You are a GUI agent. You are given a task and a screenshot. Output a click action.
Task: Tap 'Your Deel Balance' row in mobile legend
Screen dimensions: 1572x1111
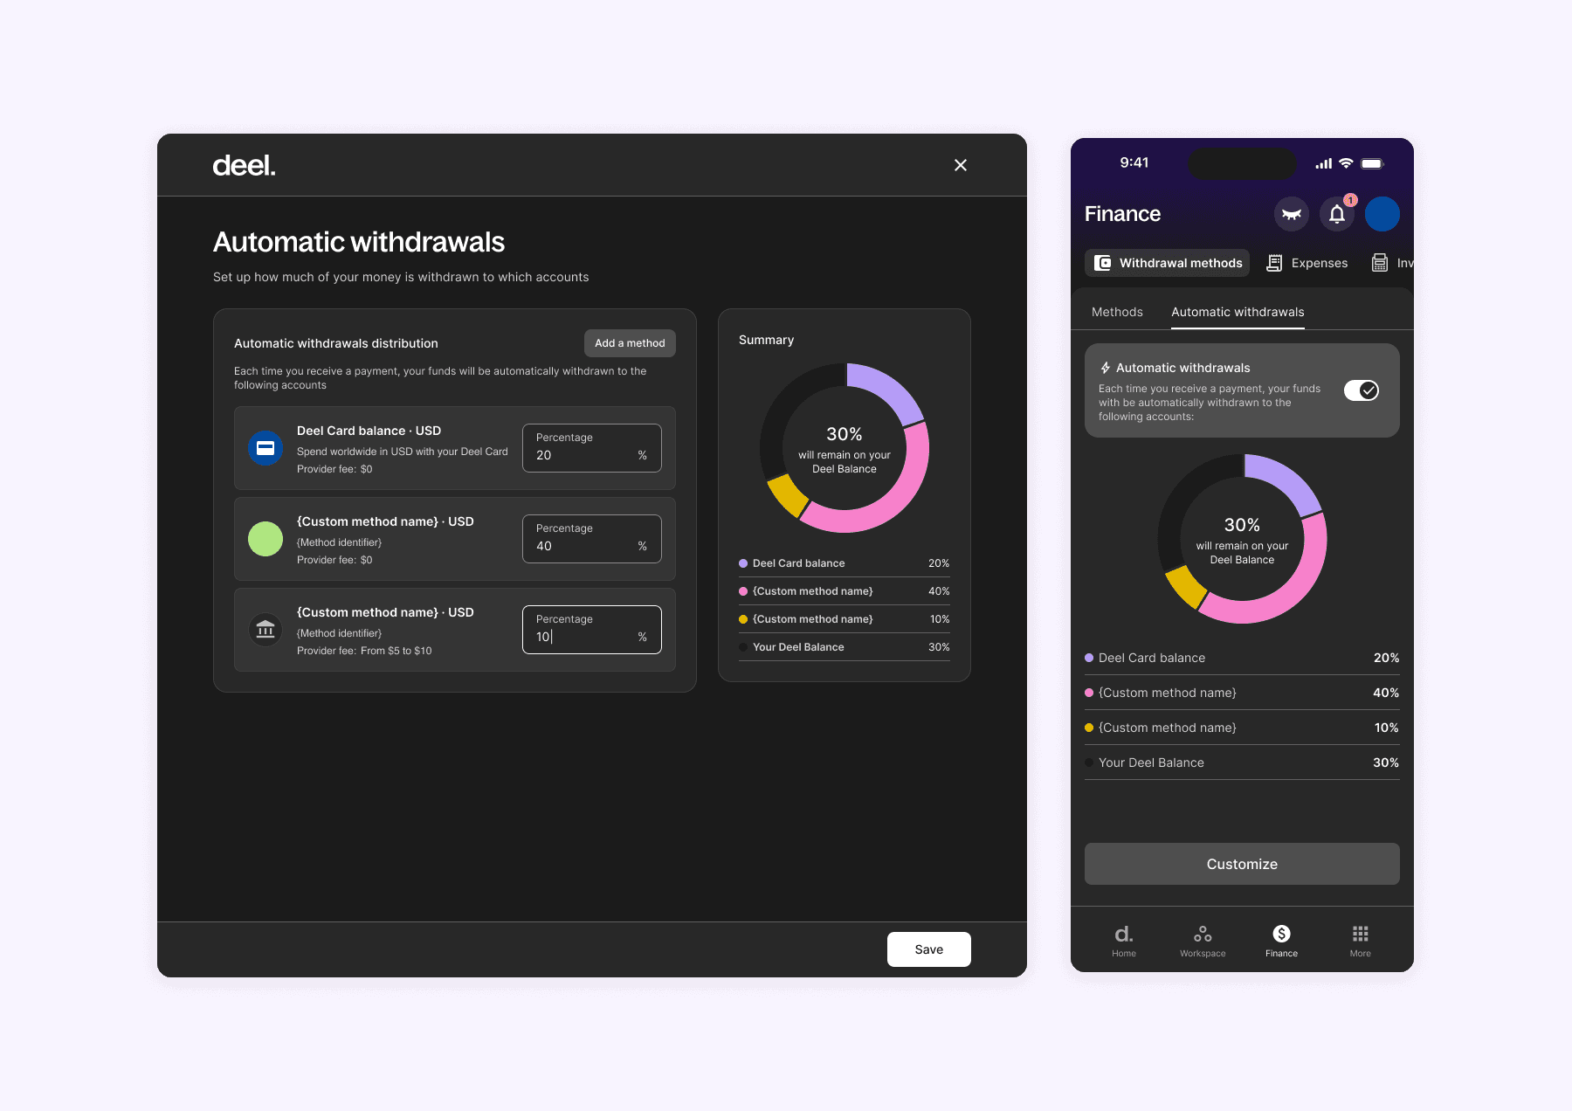(1242, 763)
